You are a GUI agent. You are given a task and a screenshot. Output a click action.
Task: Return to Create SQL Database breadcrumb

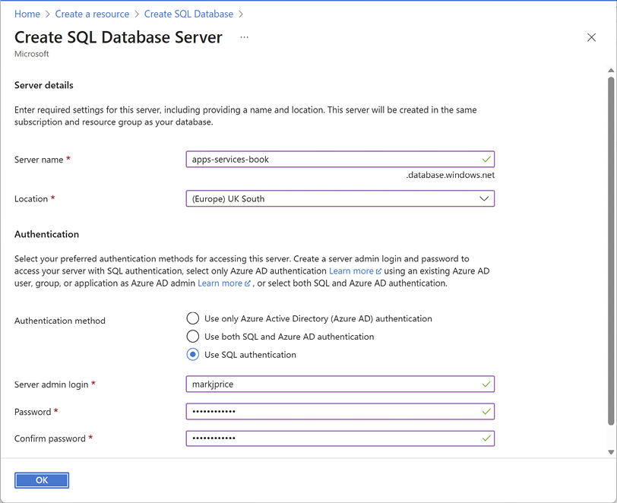188,14
